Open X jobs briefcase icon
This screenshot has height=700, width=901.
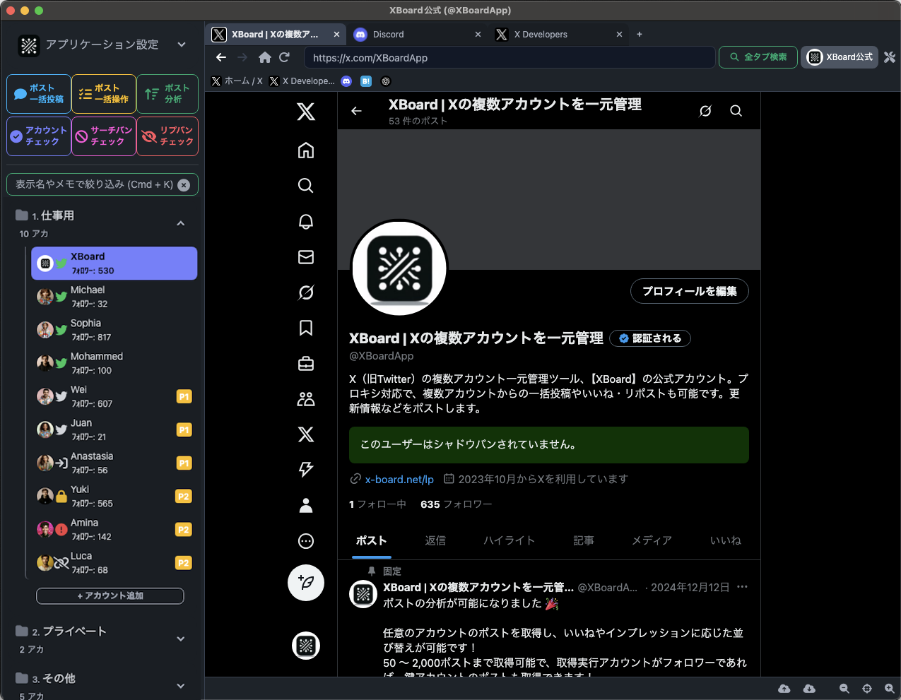306,364
